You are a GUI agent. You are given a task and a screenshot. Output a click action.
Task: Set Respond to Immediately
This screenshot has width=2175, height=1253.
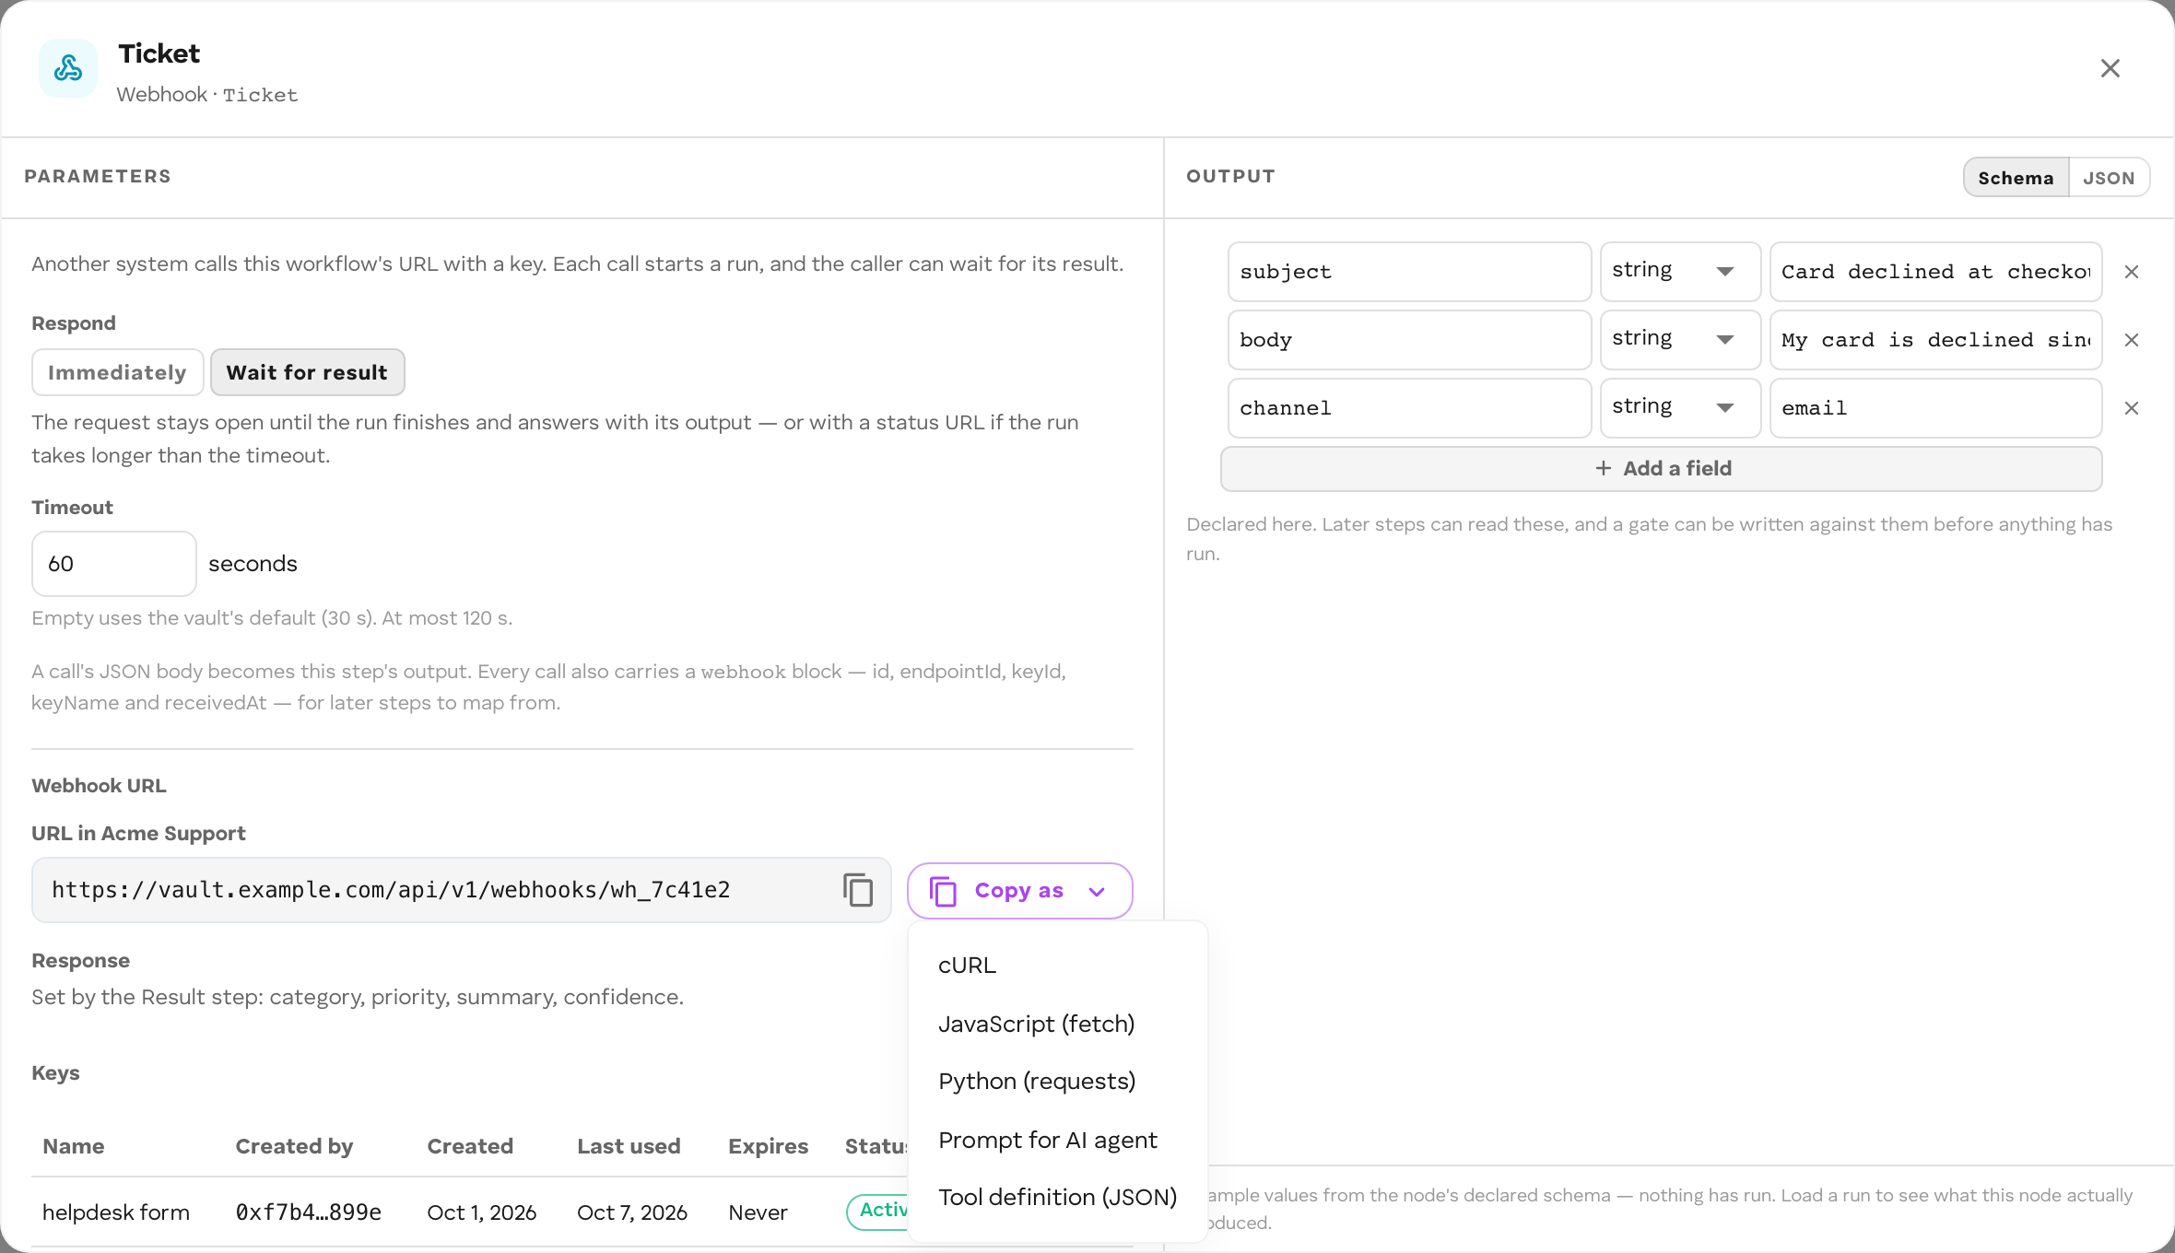[117, 372]
